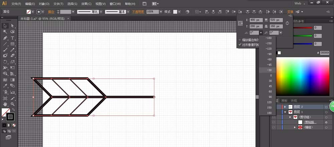
Task: Open opacity 100% dropdown
Action: click(161, 12)
